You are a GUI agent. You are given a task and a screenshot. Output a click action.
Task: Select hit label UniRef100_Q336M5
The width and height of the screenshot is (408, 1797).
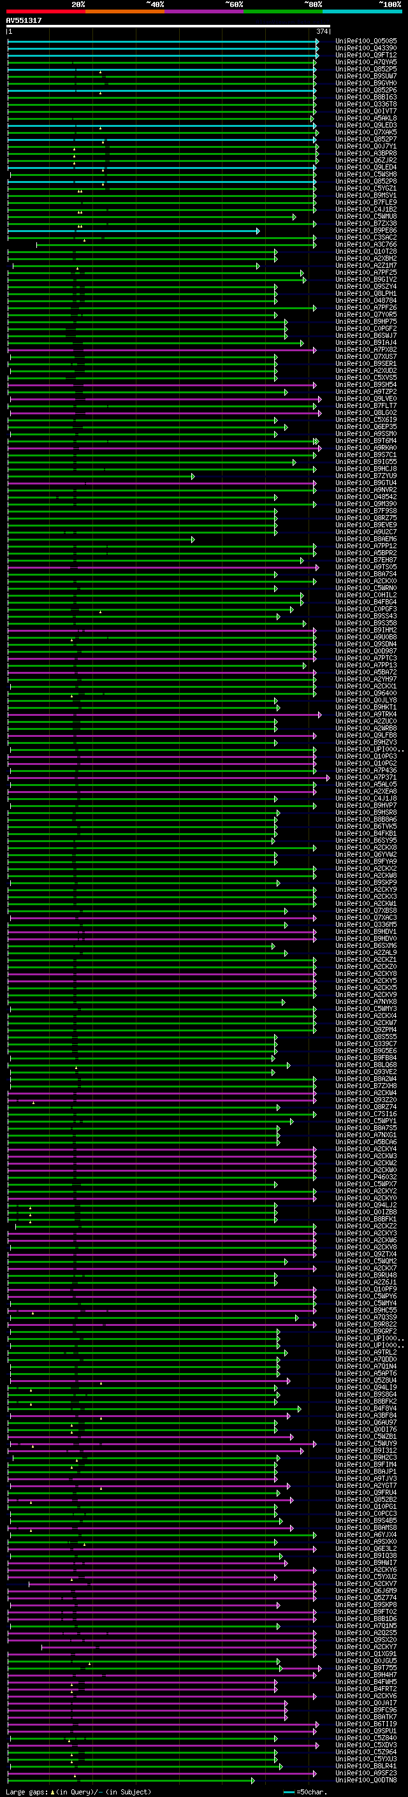365,924
